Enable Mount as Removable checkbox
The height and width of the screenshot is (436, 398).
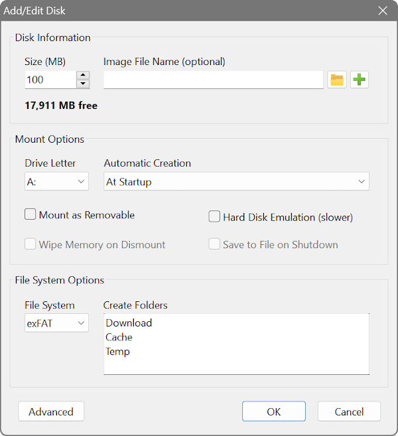point(30,214)
